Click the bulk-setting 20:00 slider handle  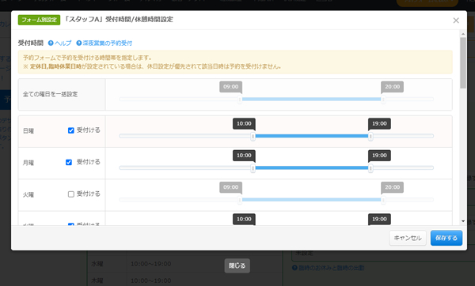(x=383, y=100)
